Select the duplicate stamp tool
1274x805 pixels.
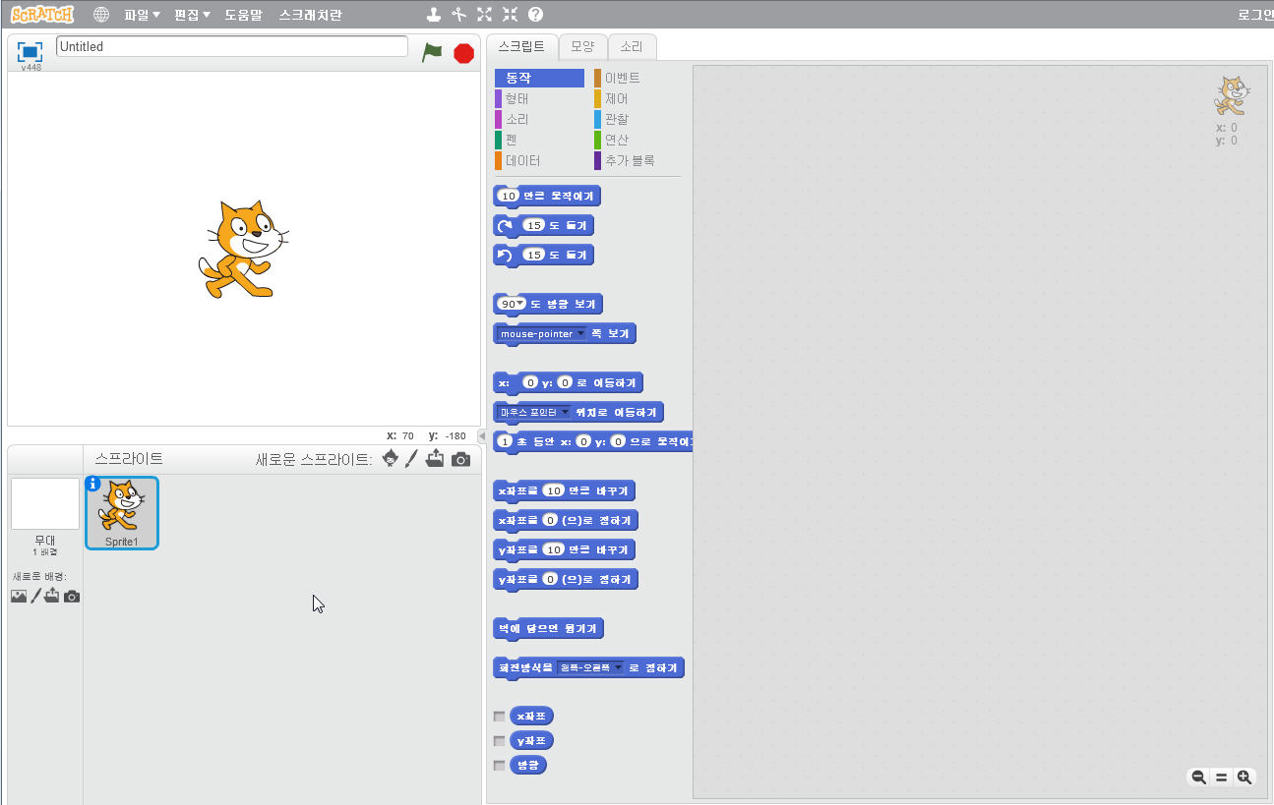pos(434,15)
